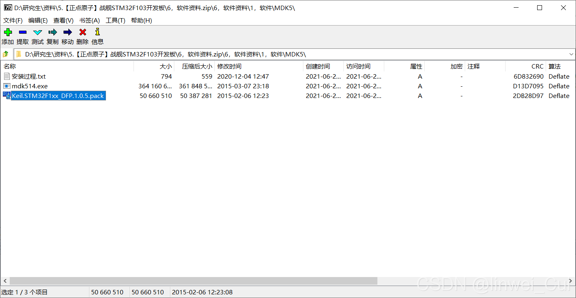Click the up-folder icon beside address bar

(6, 54)
